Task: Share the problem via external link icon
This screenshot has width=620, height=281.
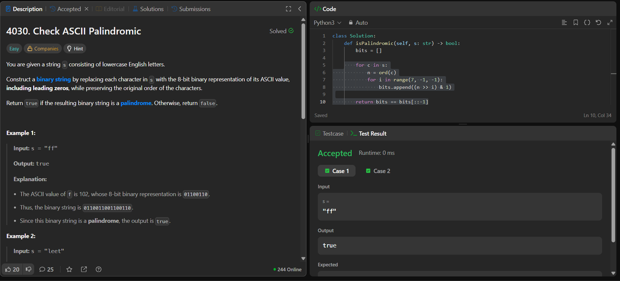Action: point(84,269)
